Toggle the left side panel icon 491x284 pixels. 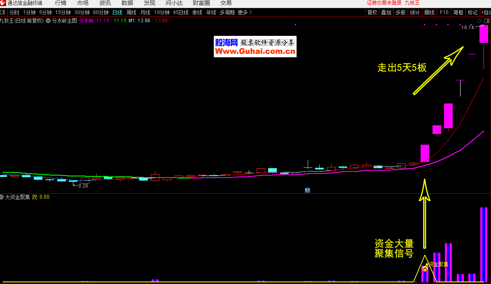3,12
